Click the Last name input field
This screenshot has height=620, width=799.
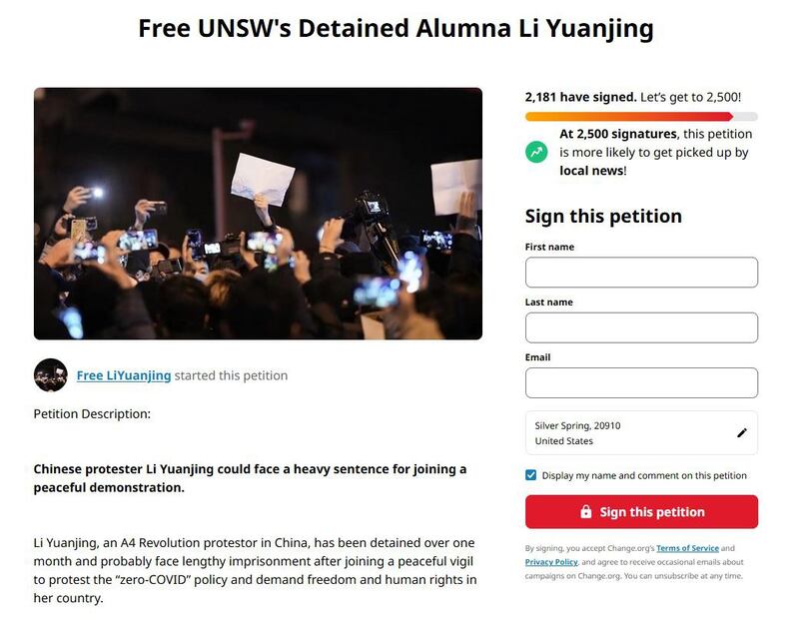[x=641, y=327]
